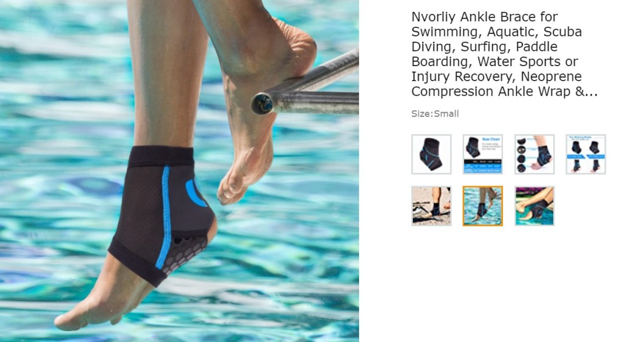View the brace feature callouts thumbnail
622x342 pixels.
535,155
